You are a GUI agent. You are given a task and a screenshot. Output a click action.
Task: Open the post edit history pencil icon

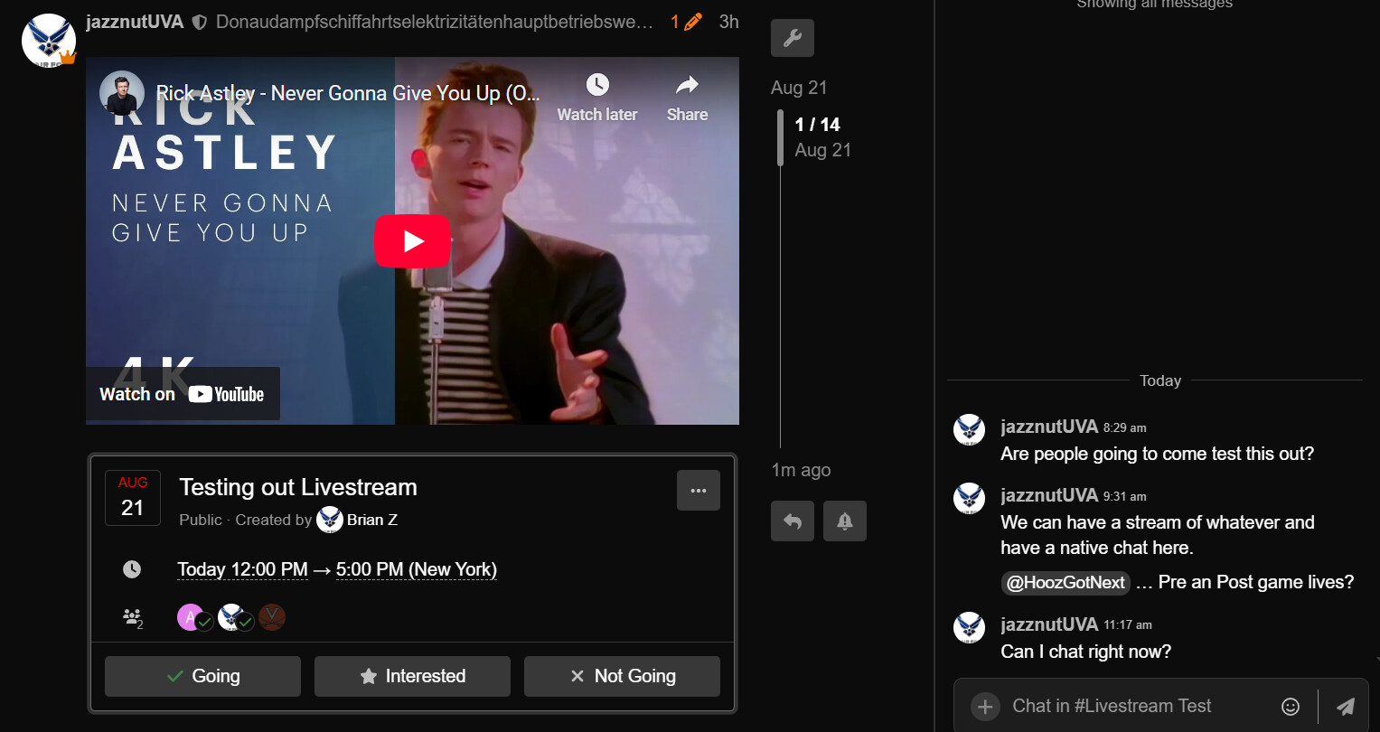coord(692,22)
